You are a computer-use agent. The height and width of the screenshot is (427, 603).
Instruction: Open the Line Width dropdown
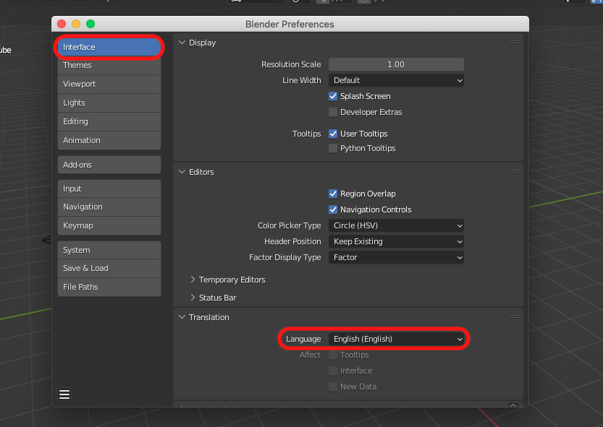396,80
